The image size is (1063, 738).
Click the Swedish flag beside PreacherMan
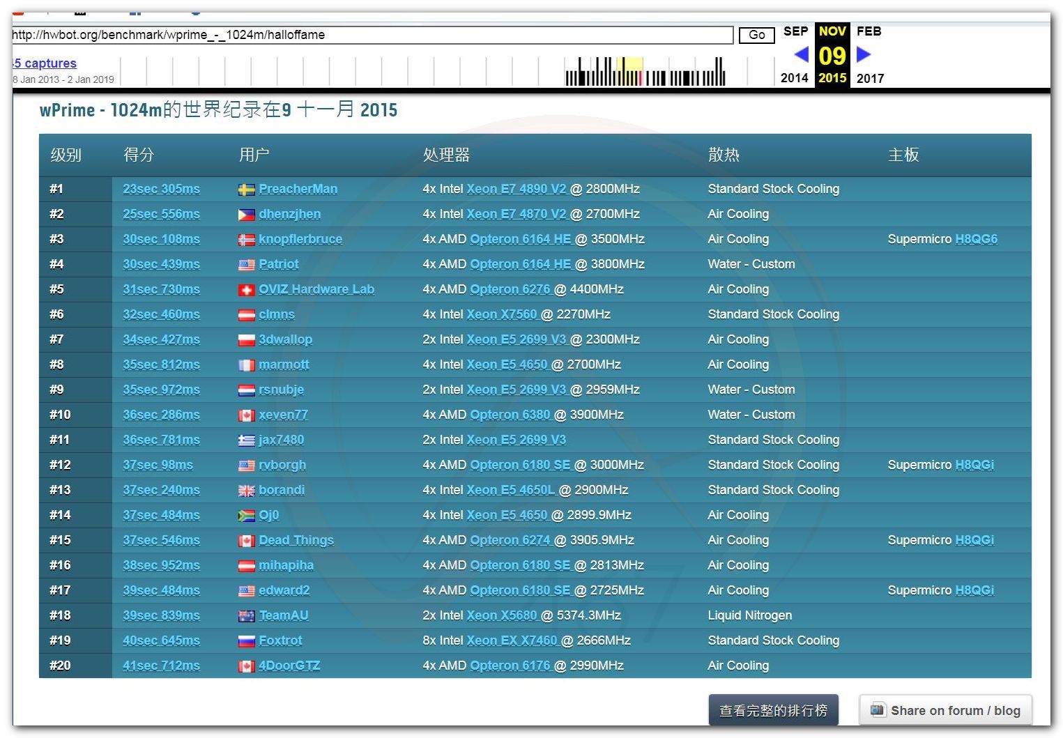click(x=246, y=190)
